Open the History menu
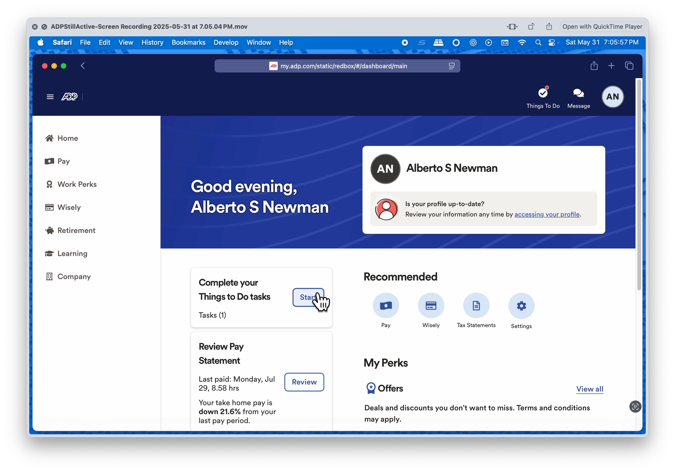The height and width of the screenshot is (472, 675). 152,43
